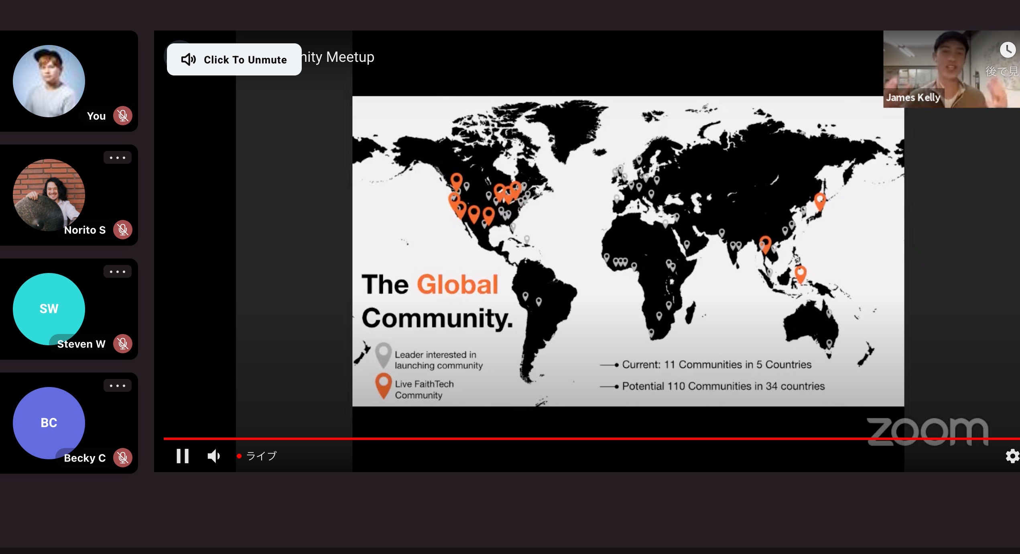This screenshot has width=1020, height=554.
Task: Click the Click To Unmute button
Action: [234, 59]
